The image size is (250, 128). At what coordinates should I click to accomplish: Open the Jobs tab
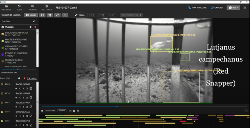pyautogui.click(x=19, y=8)
